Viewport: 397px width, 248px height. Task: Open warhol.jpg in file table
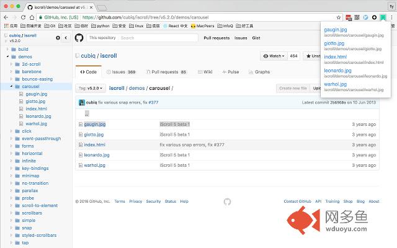94,166
